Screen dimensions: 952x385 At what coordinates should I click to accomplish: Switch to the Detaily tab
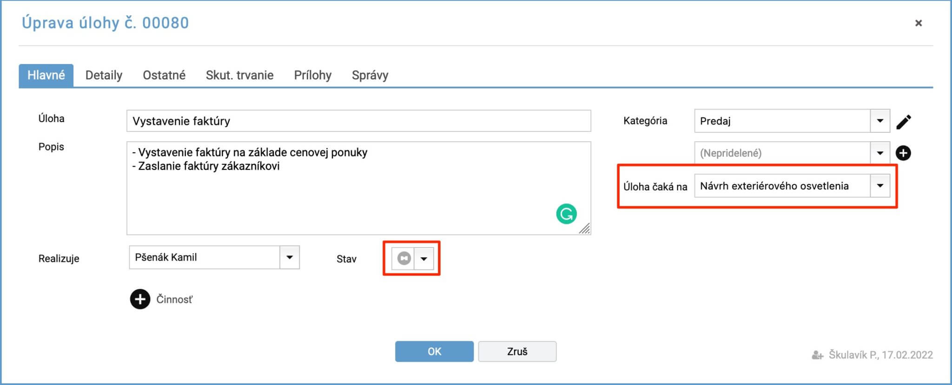[x=104, y=75]
